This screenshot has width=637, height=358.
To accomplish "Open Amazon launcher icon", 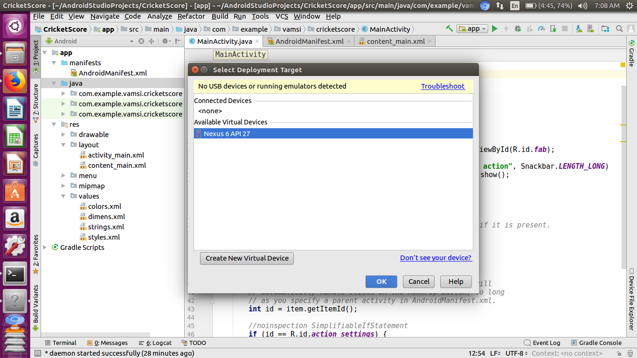I will [x=15, y=219].
